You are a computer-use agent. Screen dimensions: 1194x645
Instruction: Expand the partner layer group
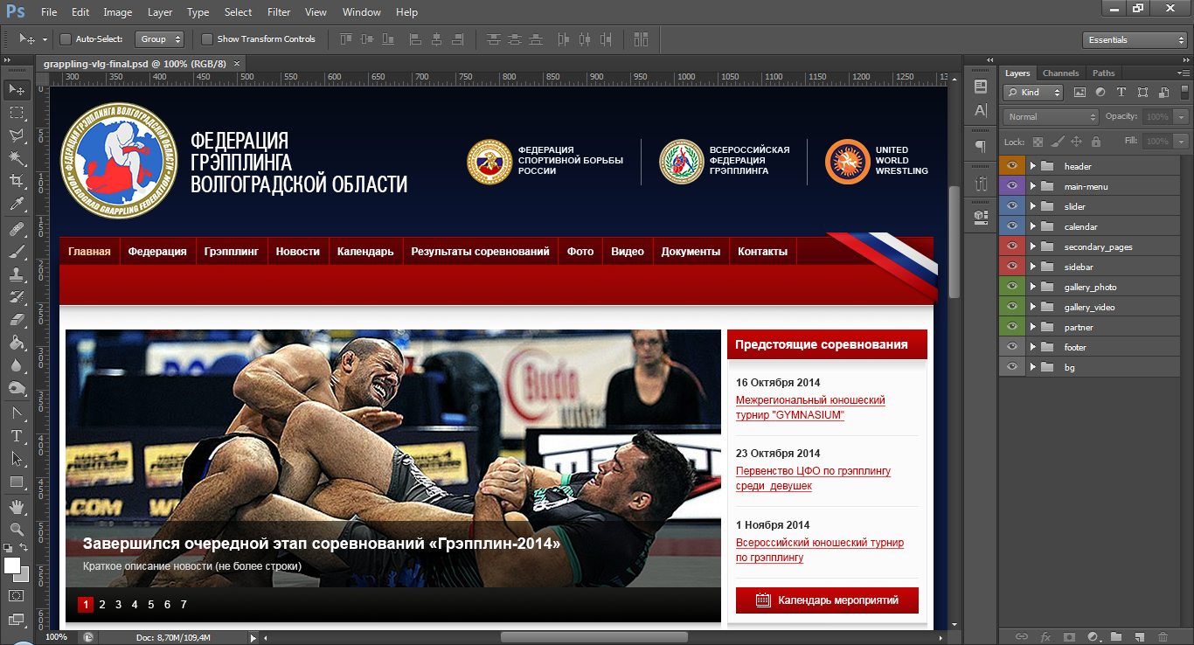point(1032,327)
